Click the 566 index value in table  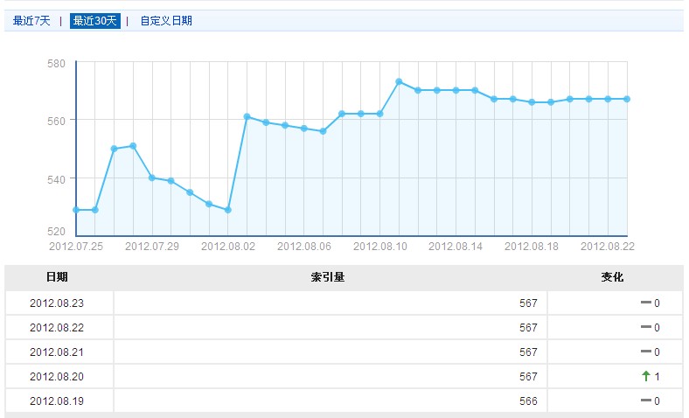click(528, 401)
